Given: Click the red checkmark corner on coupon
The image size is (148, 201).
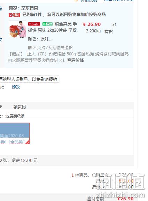Looking at the screenshot, I should pyautogui.click(x=28, y=142).
